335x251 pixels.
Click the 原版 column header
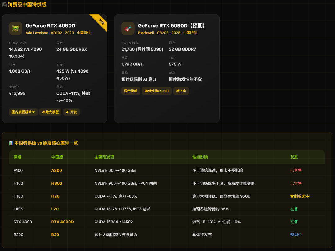[17, 157]
